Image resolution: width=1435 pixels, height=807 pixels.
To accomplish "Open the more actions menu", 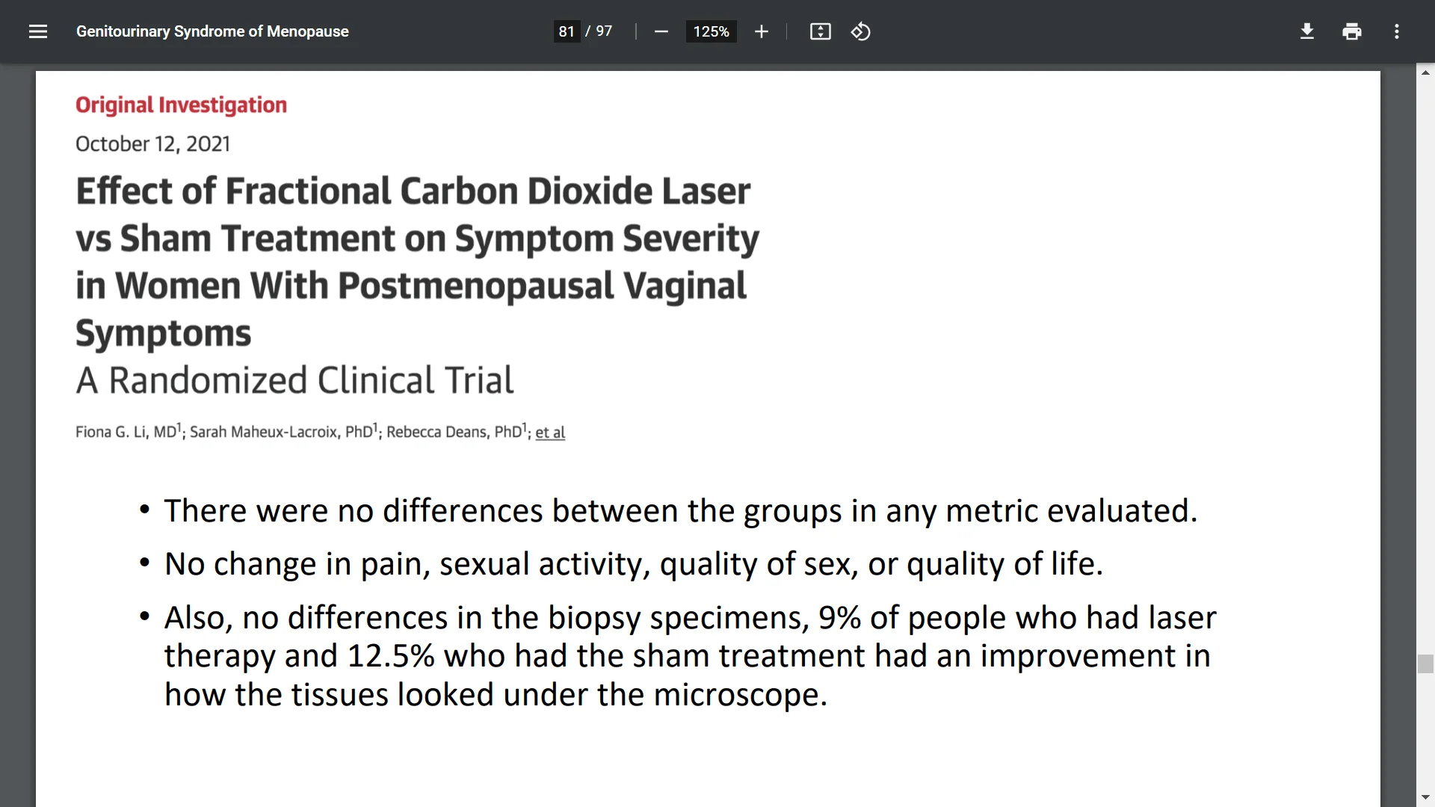I will point(1396,31).
